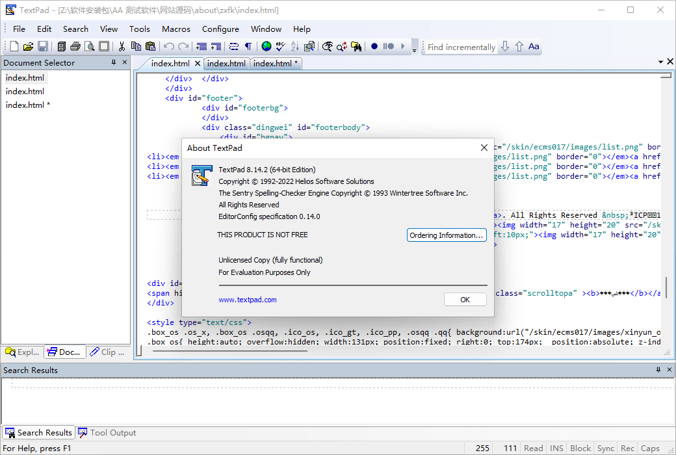View in web browser globe icon

(x=266, y=46)
